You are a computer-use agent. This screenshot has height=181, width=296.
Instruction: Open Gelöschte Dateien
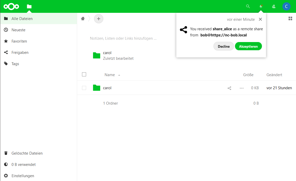38,153
